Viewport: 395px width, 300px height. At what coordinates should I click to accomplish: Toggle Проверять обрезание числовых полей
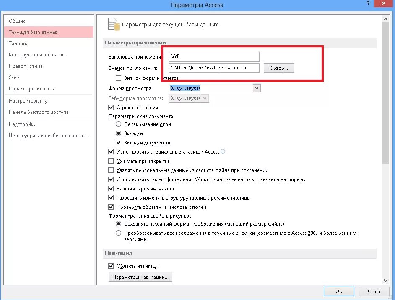point(111,207)
